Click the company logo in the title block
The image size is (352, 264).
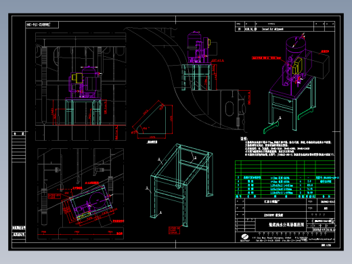pyautogui.click(x=244, y=238)
